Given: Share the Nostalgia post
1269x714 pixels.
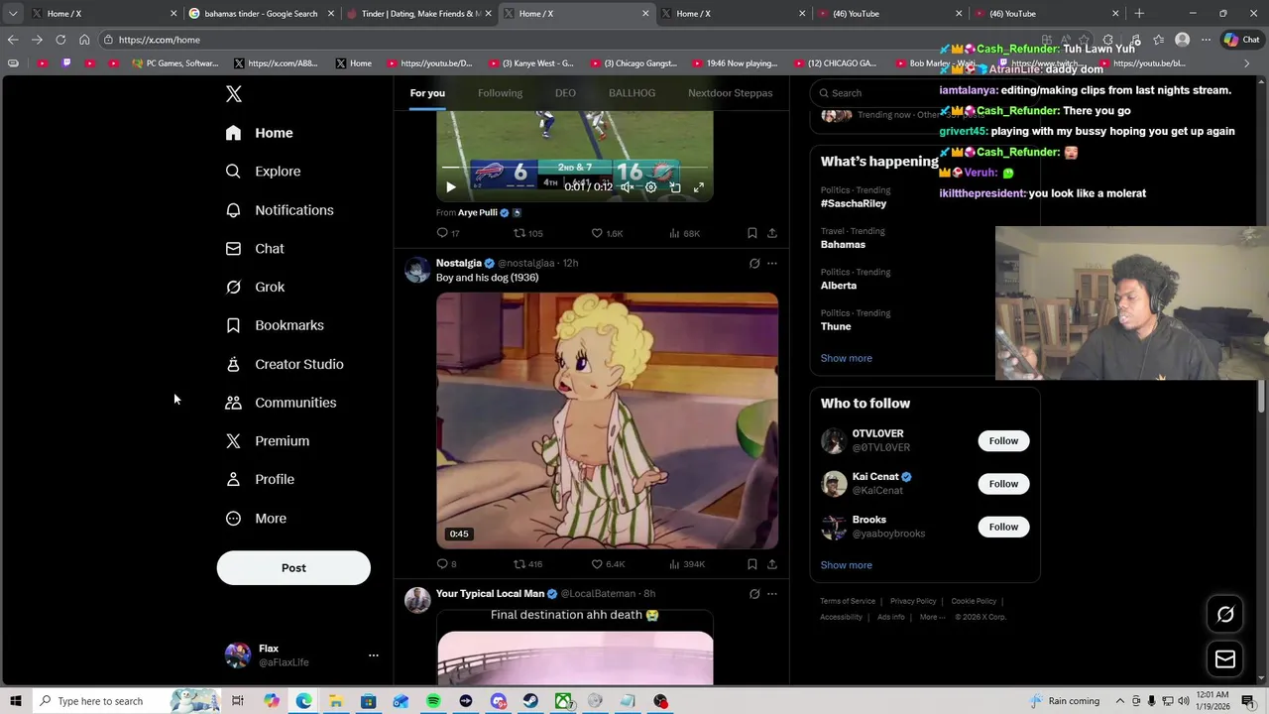Looking at the screenshot, I should pos(772,564).
